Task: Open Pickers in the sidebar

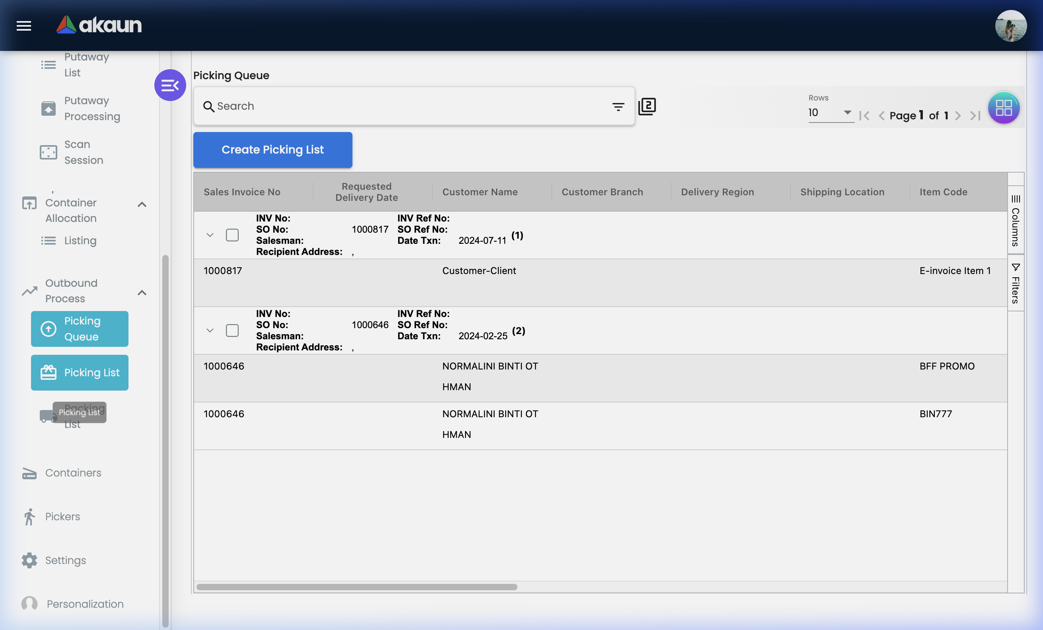Action: 62,517
